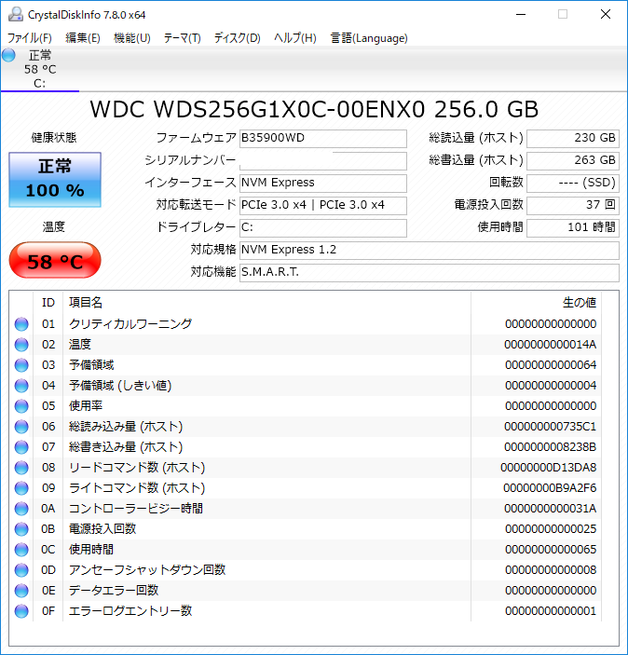628x655 pixels.
Task: Click power on count value 37 回
Action: click(573, 206)
